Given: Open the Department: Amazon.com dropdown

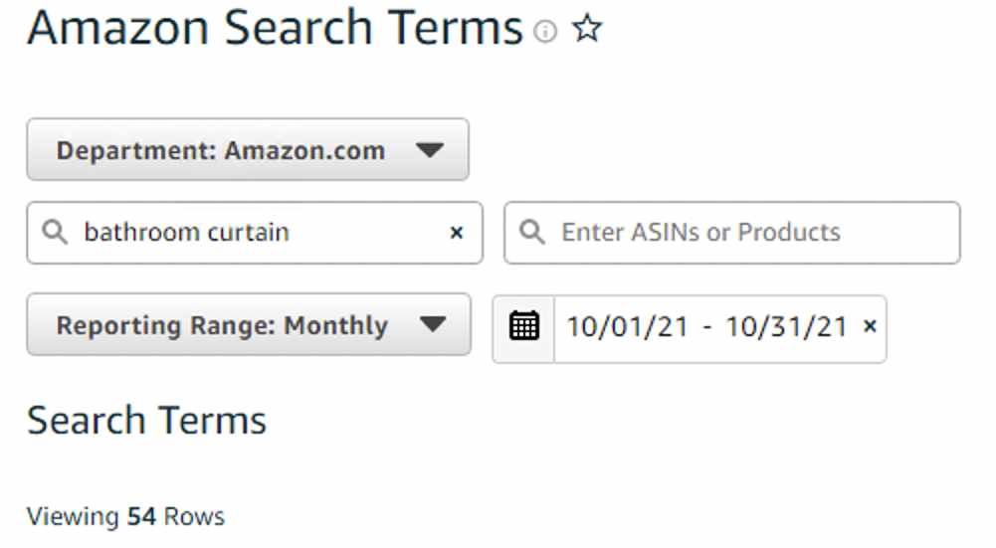Looking at the screenshot, I should coord(248,150).
